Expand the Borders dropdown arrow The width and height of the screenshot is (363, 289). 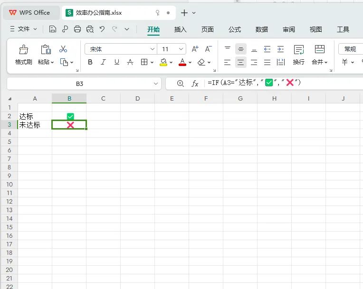152,62
